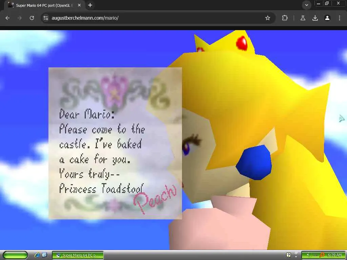Screen dimensions: 347x260
Task: Open the Extensions puzzle-piece menu
Action: click(x=285, y=18)
